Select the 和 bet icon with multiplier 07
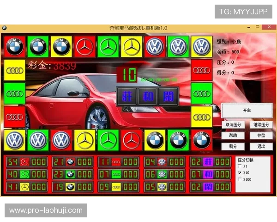Image resolution: width=277 pixels, height=222 pixels. [x=208, y=174]
